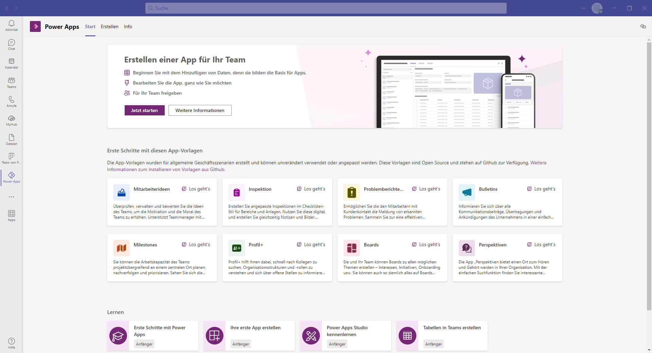Click the Milestones template icon

(x=122, y=248)
